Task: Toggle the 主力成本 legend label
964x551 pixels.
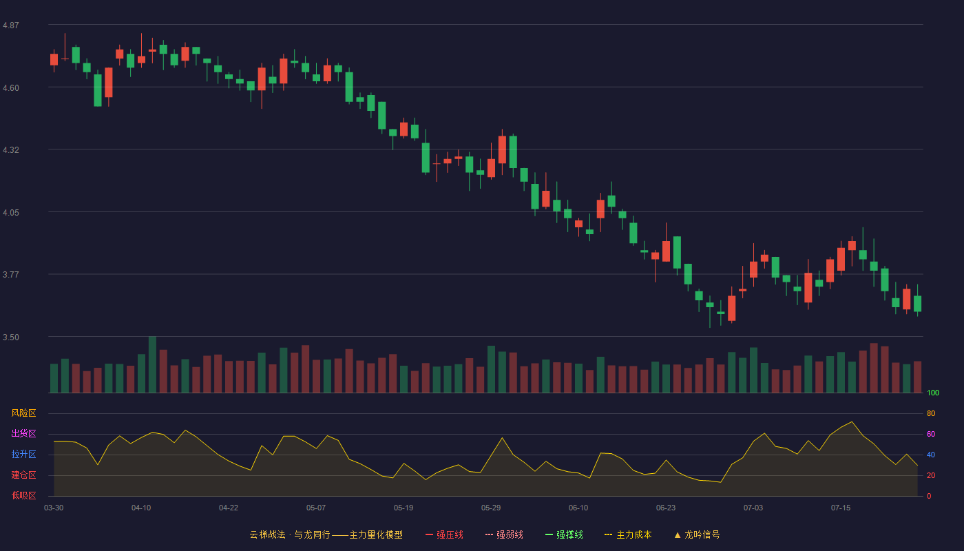Action: point(633,534)
